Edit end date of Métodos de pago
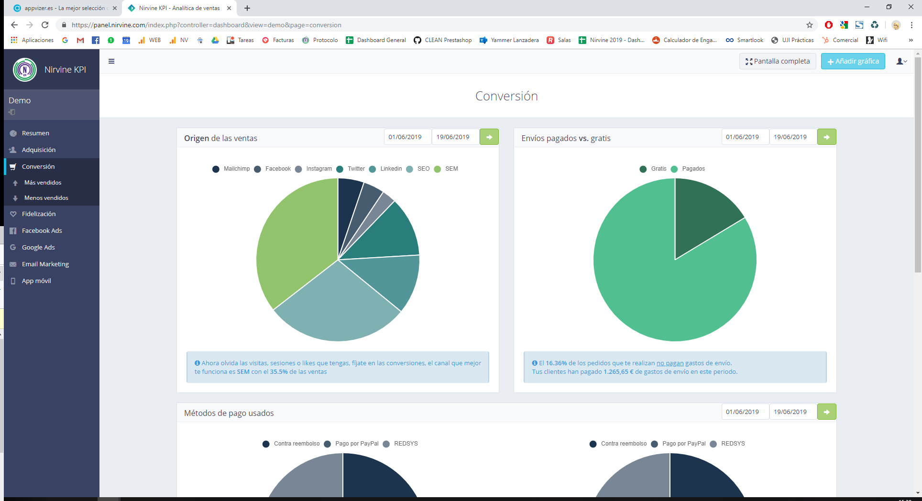The image size is (922, 501). click(793, 412)
